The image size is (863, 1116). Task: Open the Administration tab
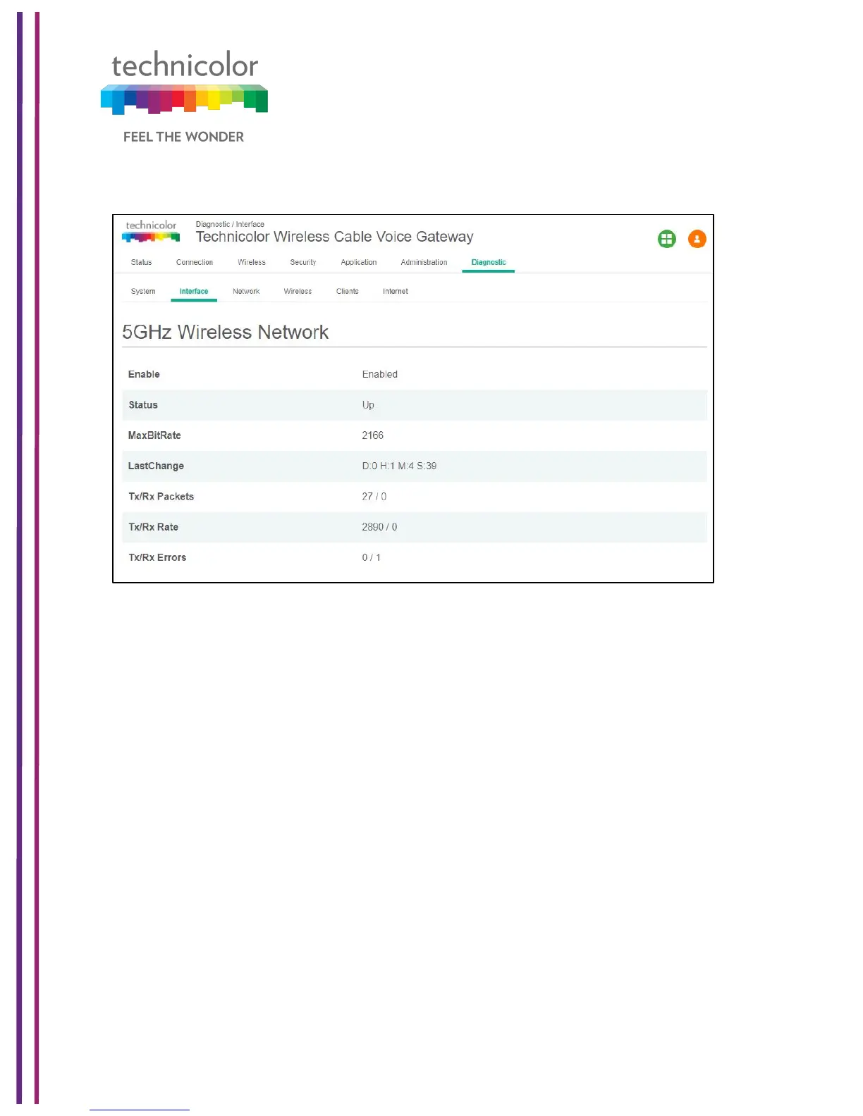424,262
